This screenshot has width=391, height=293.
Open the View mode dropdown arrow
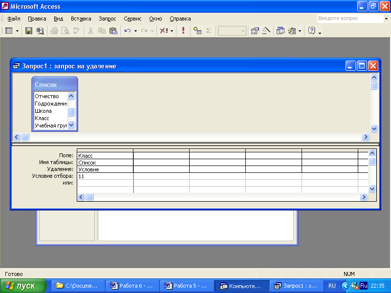pos(17,31)
